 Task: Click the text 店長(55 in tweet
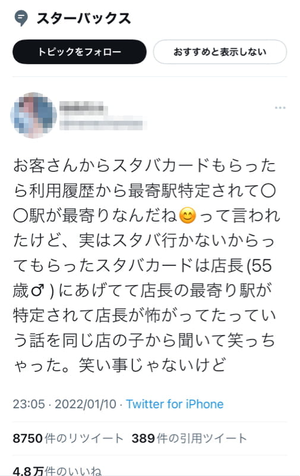(x=241, y=265)
